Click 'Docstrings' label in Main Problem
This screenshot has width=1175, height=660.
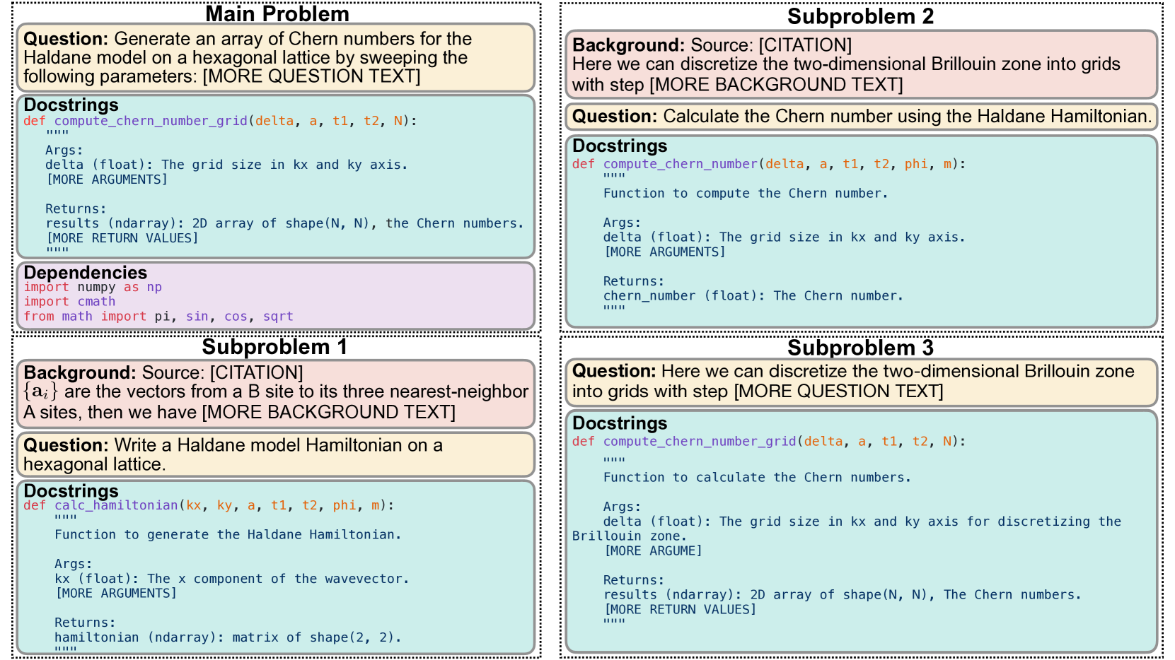point(71,105)
